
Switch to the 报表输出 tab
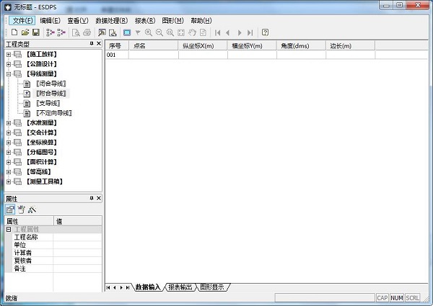pos(179,287)
